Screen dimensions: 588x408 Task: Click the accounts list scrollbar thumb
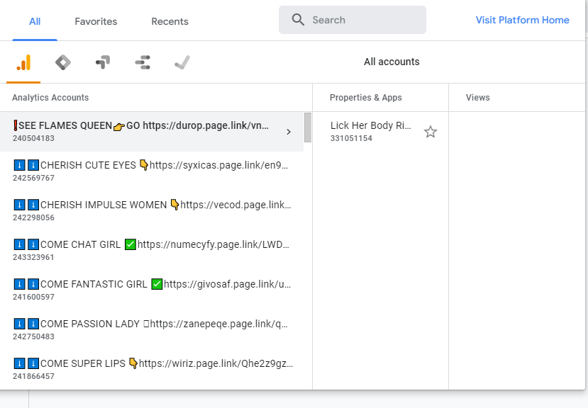308,127
